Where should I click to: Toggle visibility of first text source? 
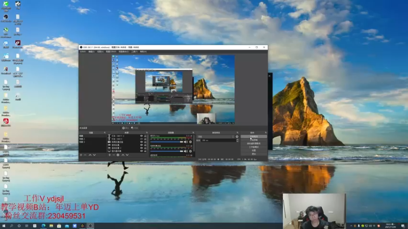point(141,136)
